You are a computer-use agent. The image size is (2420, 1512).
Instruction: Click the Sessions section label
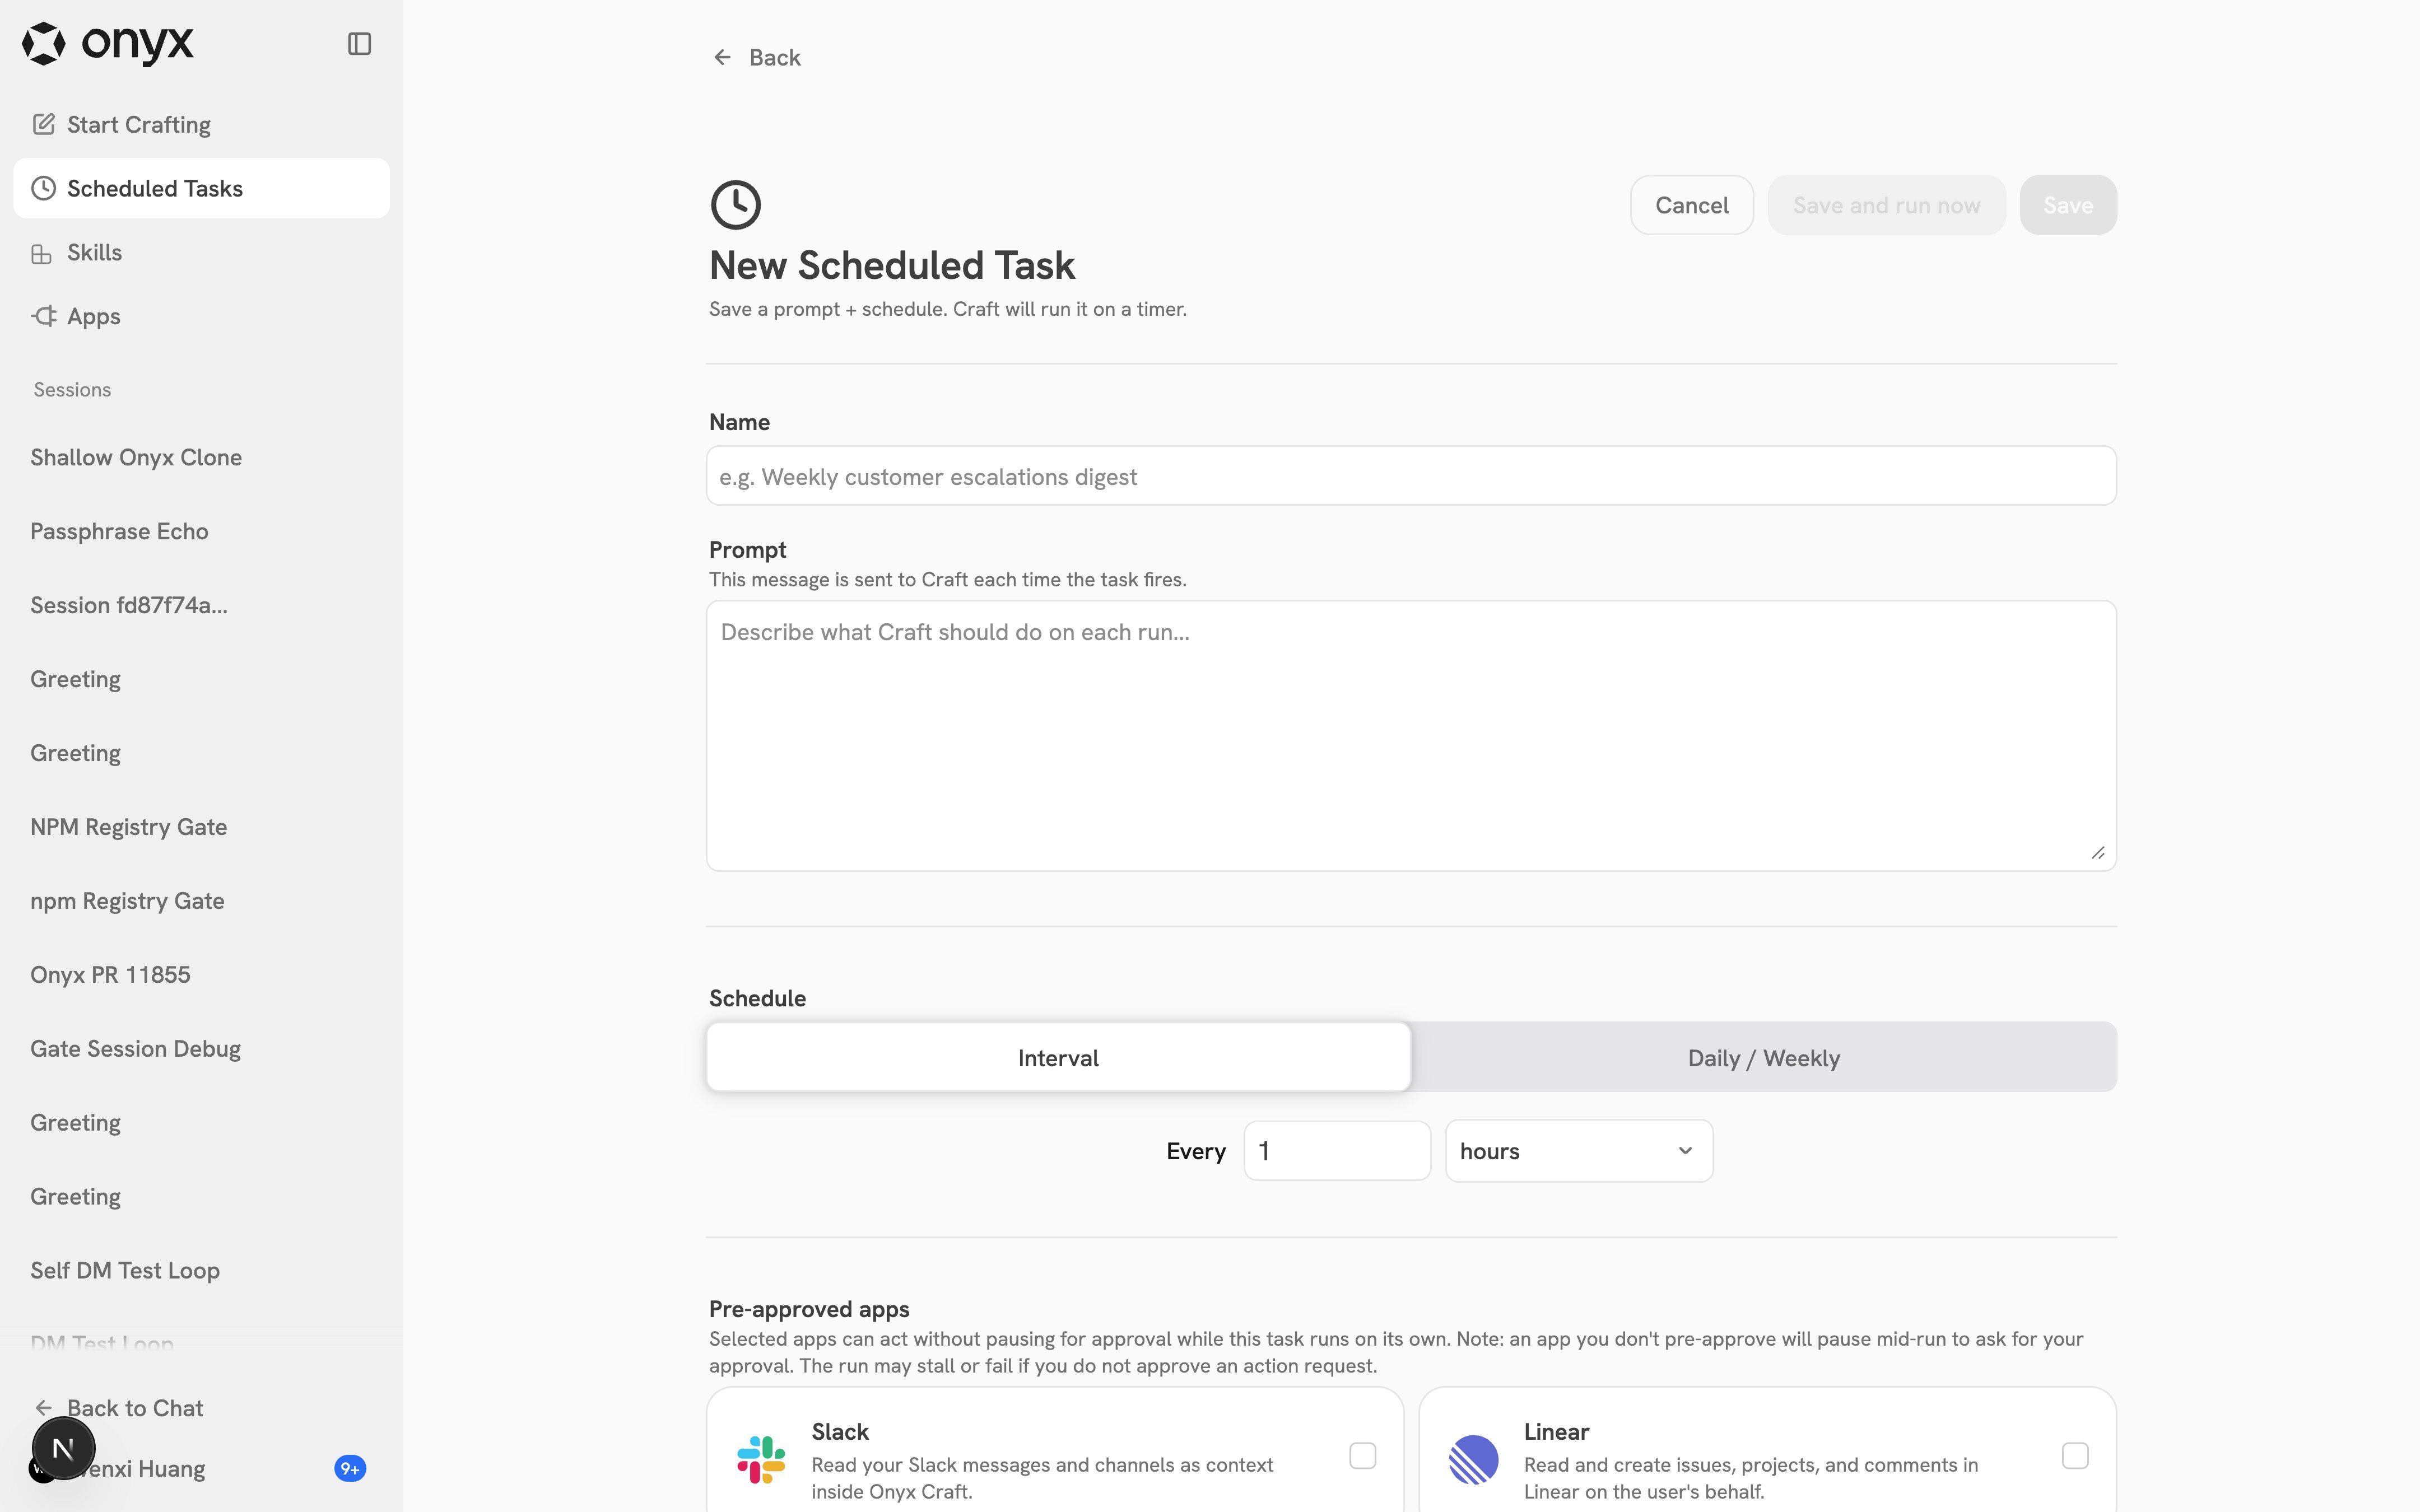tap(72, 389)
